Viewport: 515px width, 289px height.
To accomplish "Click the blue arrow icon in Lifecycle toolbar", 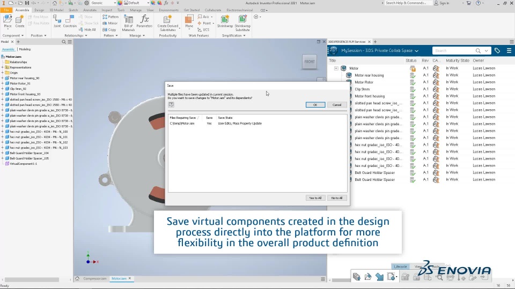I will pyautogui.click(x=379, y=277).
